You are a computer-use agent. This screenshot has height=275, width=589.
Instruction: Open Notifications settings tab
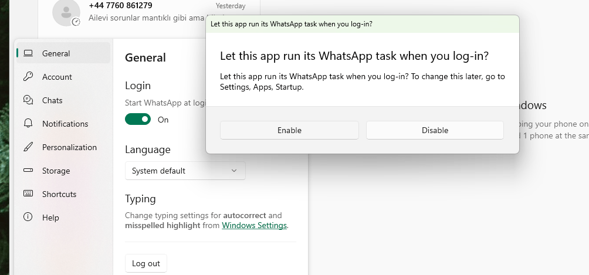pos(63,124)
